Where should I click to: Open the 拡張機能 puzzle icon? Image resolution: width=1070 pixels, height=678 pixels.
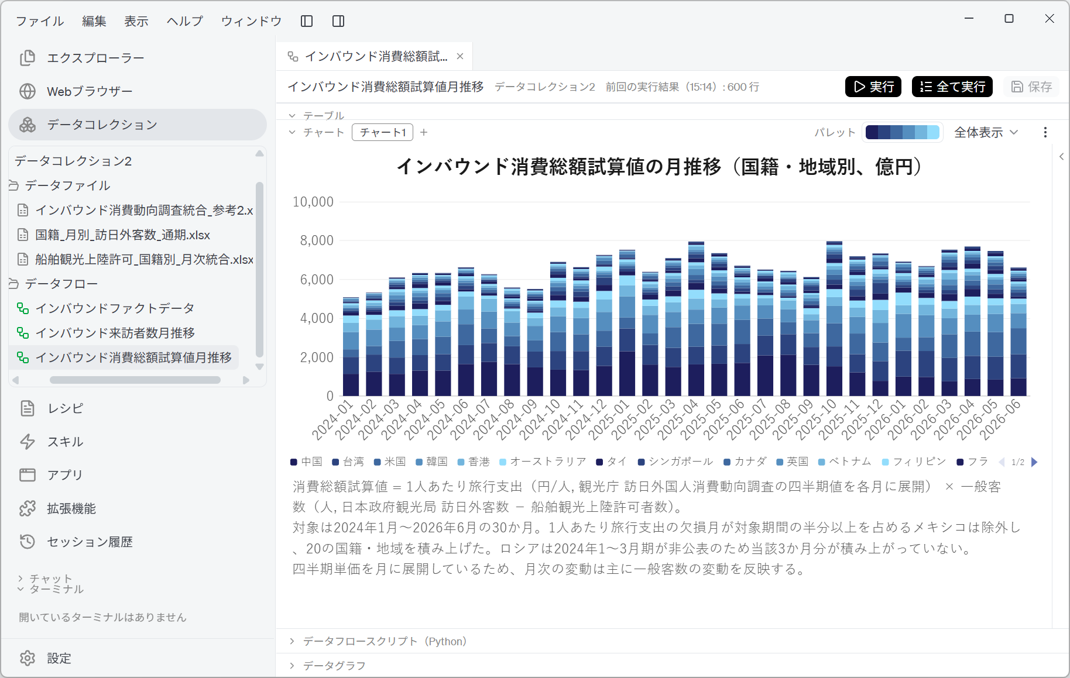pyautogui.click(x=28, y=508)
